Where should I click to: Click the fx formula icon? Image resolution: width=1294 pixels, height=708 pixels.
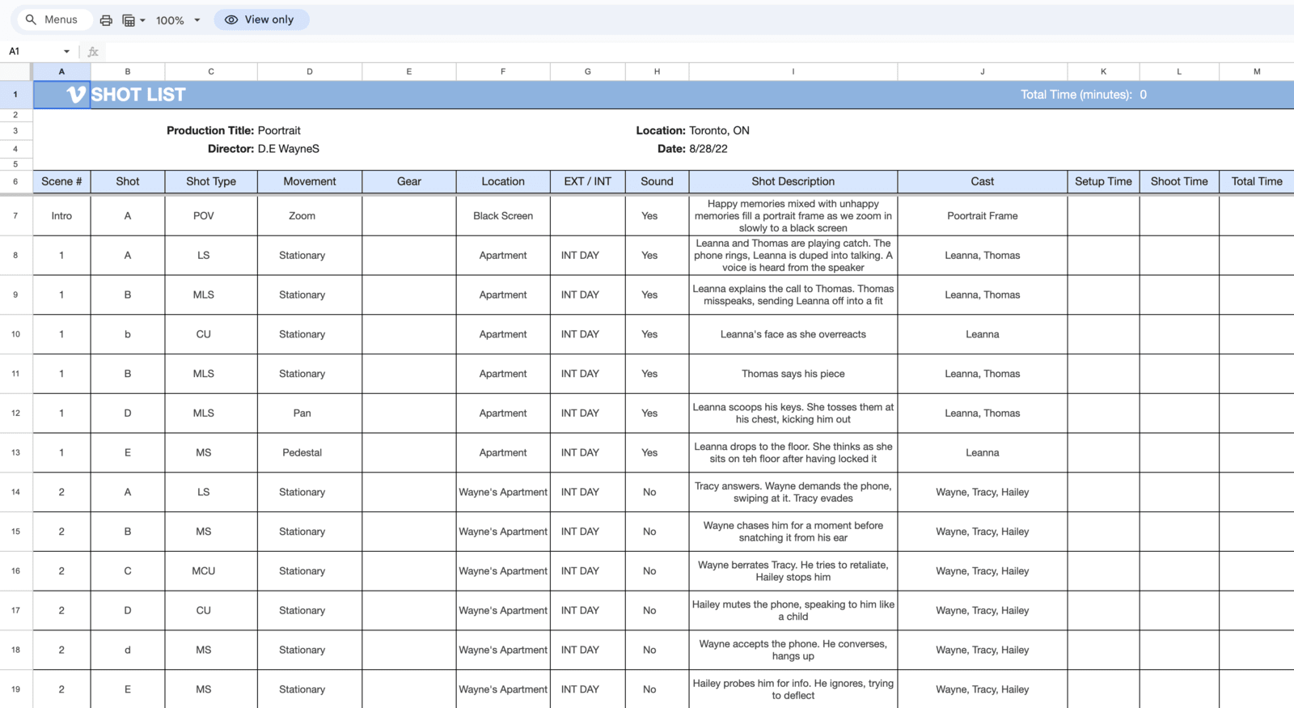(93, 51)
